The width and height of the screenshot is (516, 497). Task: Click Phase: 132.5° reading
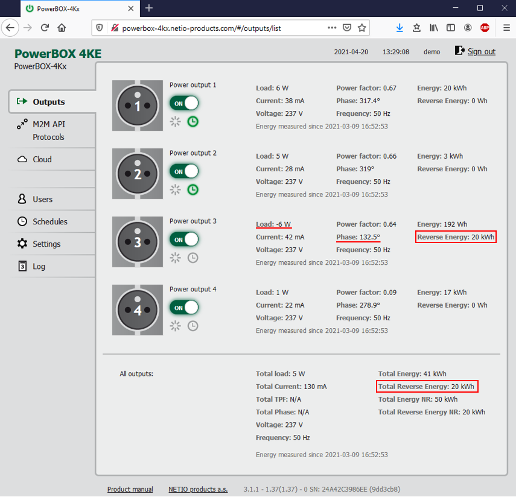[358, 237]
